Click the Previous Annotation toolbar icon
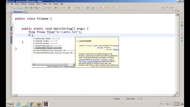 point(103,8)
